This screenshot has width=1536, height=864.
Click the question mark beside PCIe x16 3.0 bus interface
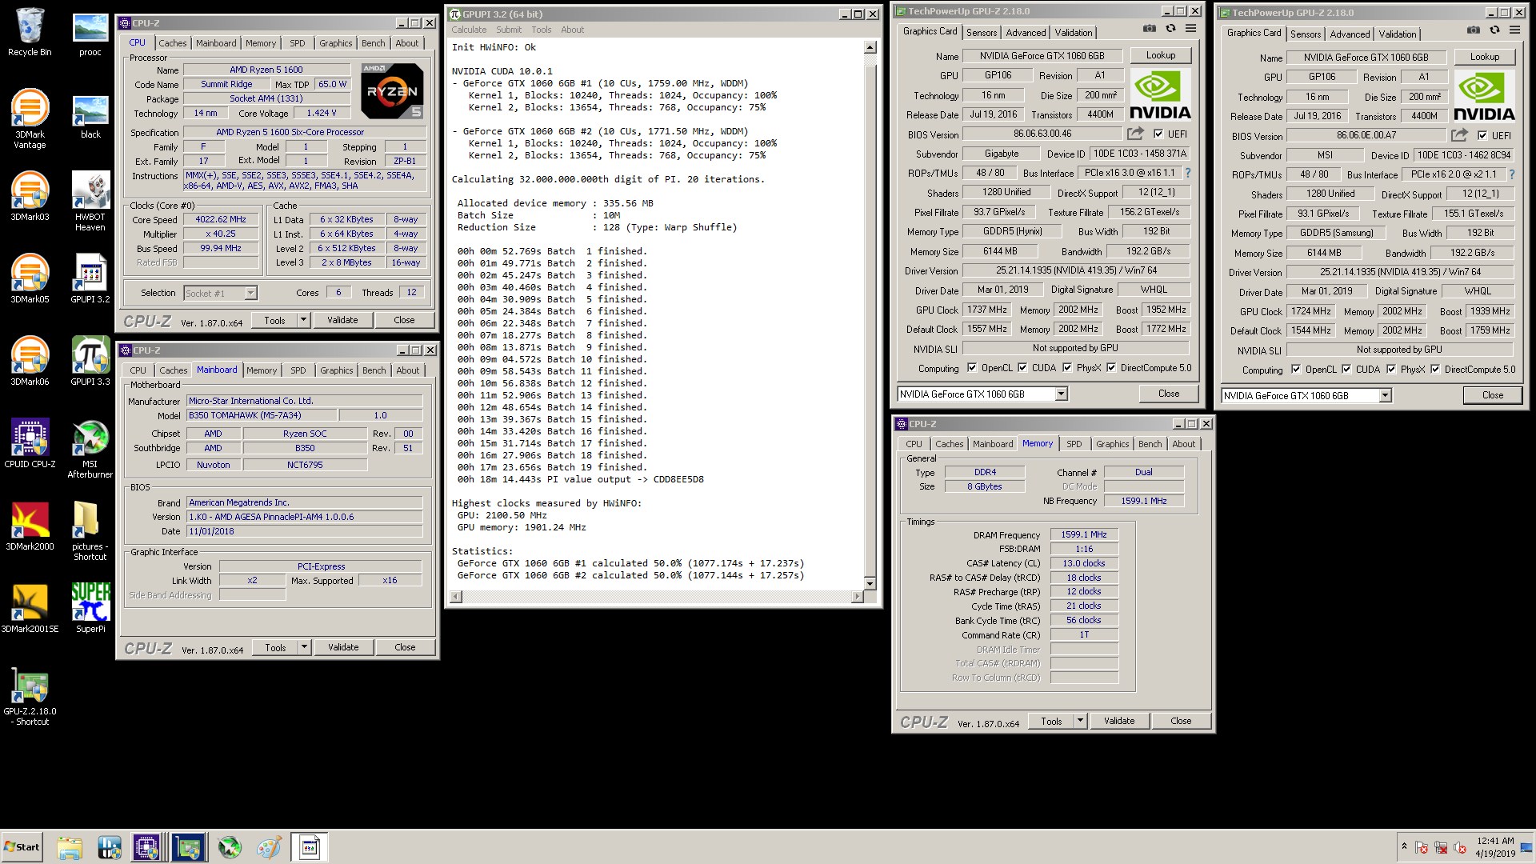pyautogui.click(x=1187, y=173)
